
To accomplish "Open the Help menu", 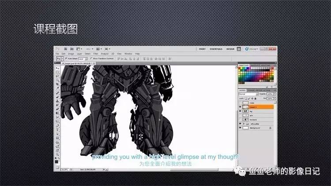I will click(137, 54).
